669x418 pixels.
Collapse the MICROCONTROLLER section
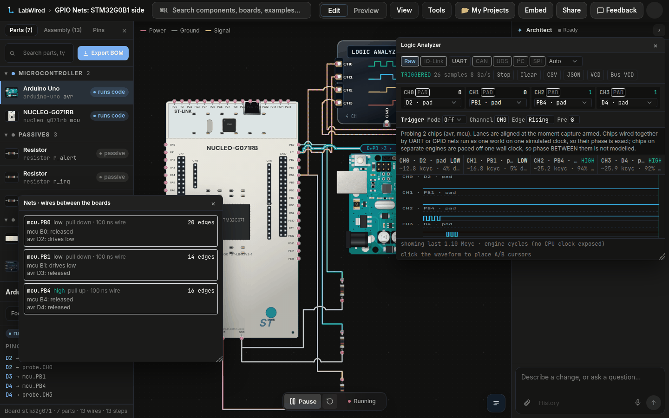point(6,73)
